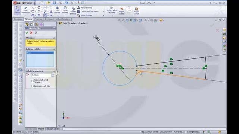The height and width of the screenshot is (134, 239).
Task: Increase the fillet radius with spinner
Action: [53, 74]
